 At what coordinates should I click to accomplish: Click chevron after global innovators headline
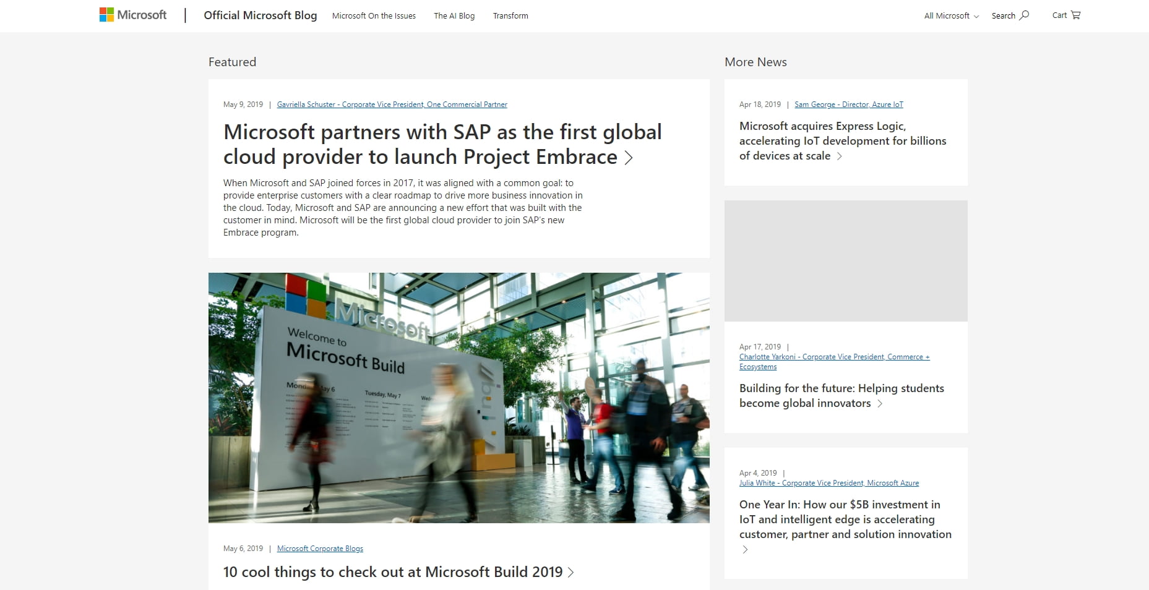point(880,404)
